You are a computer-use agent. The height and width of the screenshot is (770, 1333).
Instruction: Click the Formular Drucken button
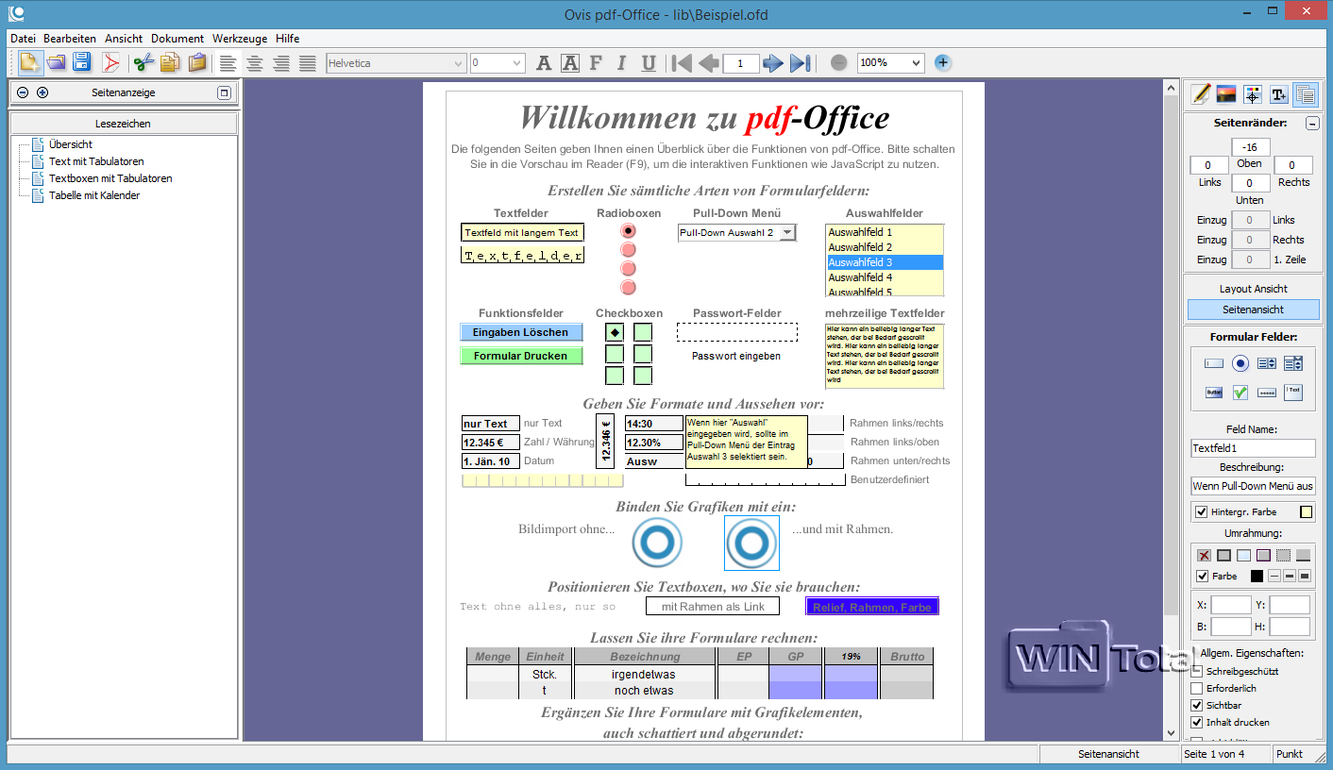point(521,356)
